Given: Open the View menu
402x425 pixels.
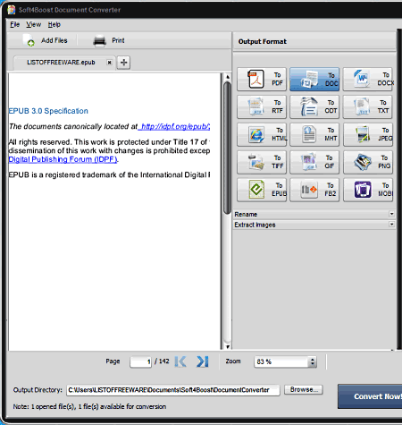Looking at the screenshot, I should (x=33, y=24).
